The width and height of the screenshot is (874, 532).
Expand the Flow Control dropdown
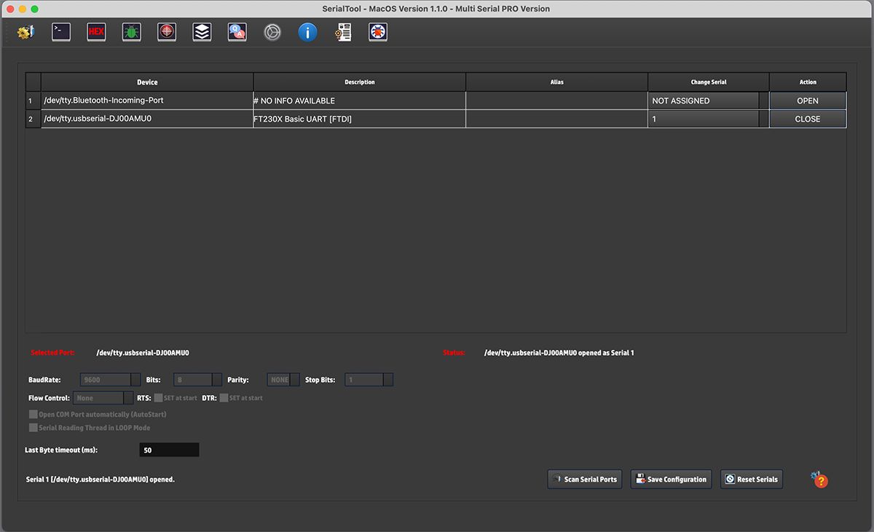tap(101, 398)
